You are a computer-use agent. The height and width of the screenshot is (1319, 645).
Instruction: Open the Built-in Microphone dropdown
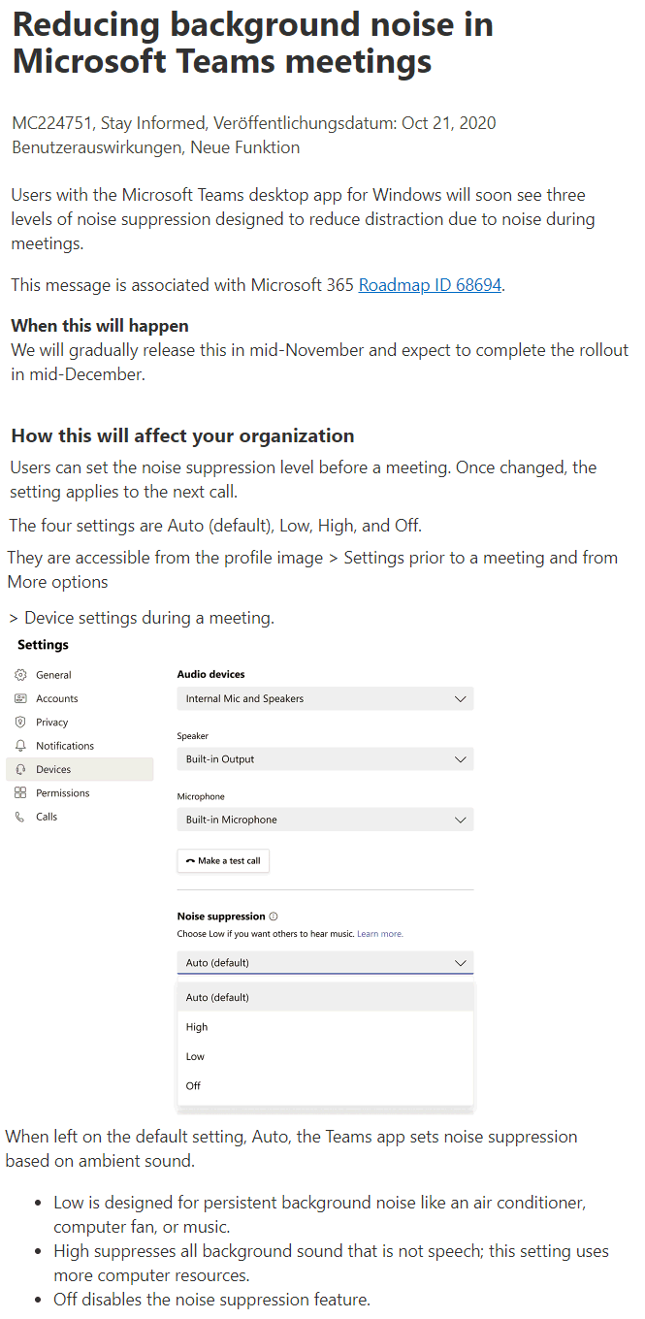[x=325, y=820]
